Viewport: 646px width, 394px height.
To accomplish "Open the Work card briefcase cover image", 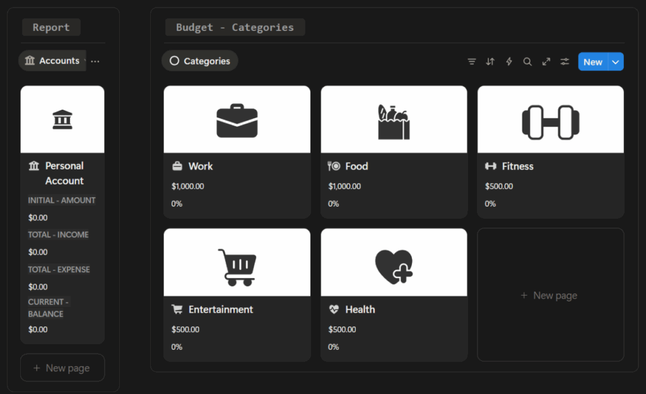I will click(x=237, y=119).
